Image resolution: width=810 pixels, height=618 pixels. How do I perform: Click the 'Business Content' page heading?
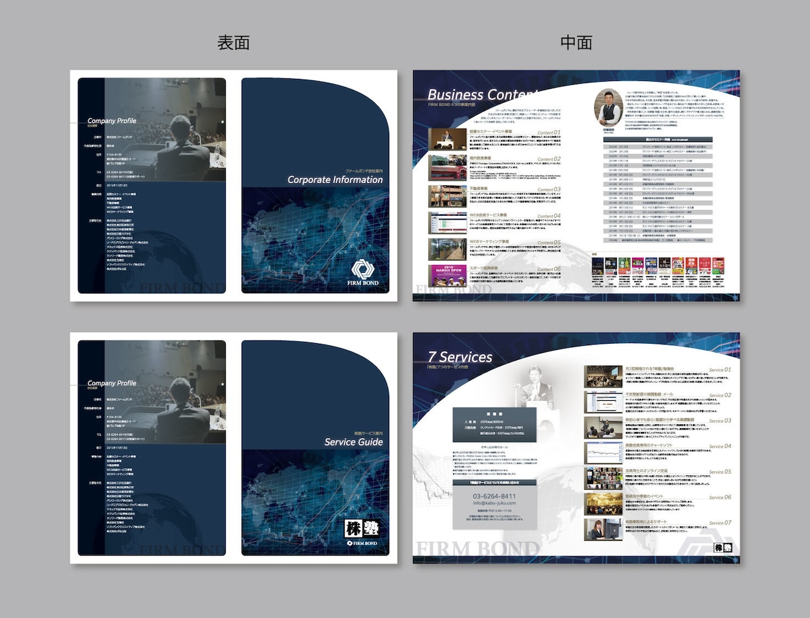[483, 94]
